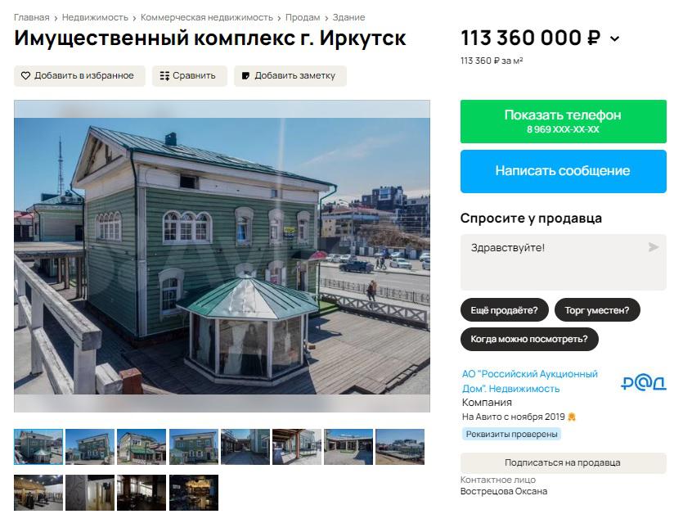
Task: Click Написать сообщение blue button
Action: tap(564, 171)
